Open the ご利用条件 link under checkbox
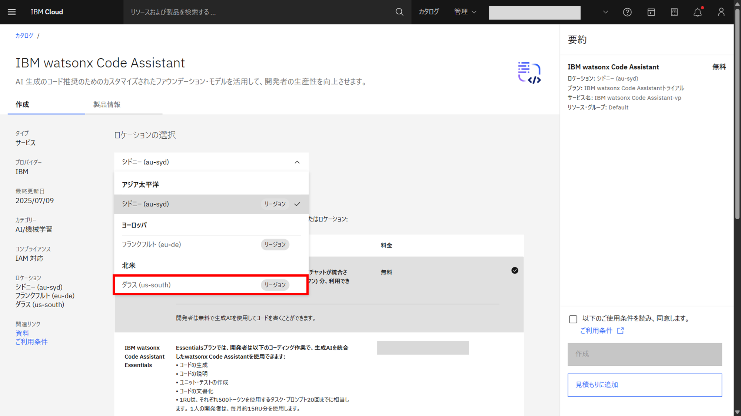Image resolution: width=741 pixels, height=416 pixels. [x=597, y=331]
